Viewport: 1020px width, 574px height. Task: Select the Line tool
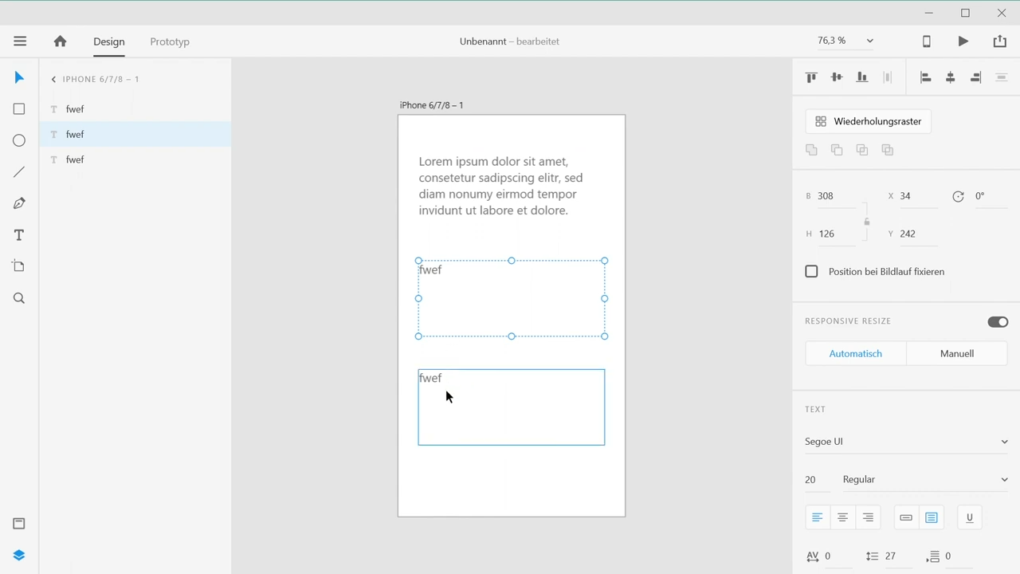[19, 172]
